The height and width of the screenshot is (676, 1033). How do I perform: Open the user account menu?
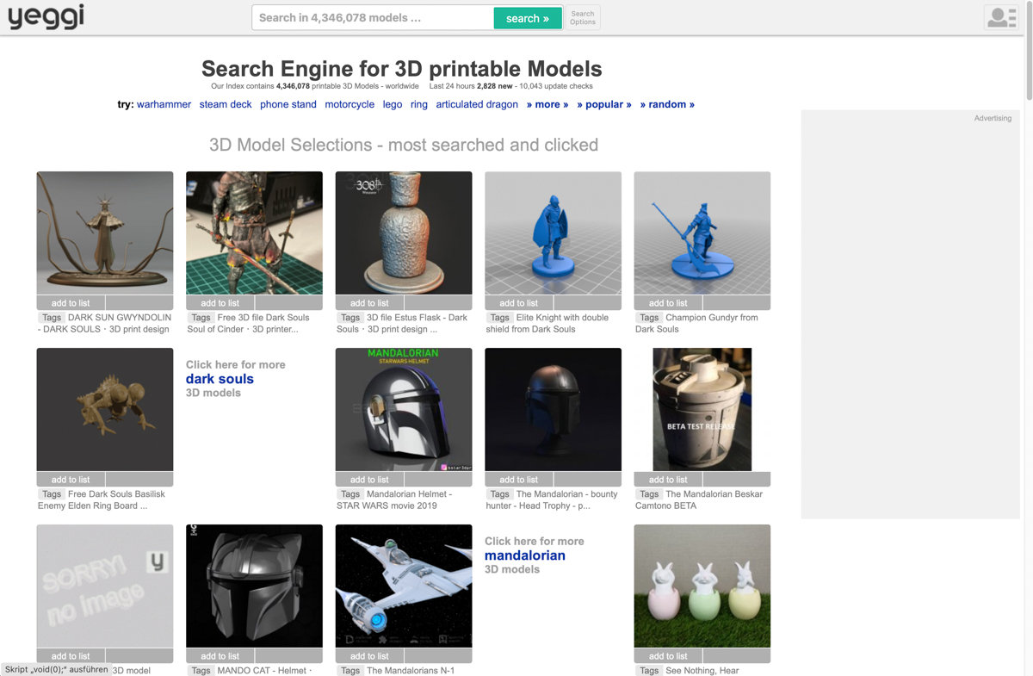pos(1000,16)
